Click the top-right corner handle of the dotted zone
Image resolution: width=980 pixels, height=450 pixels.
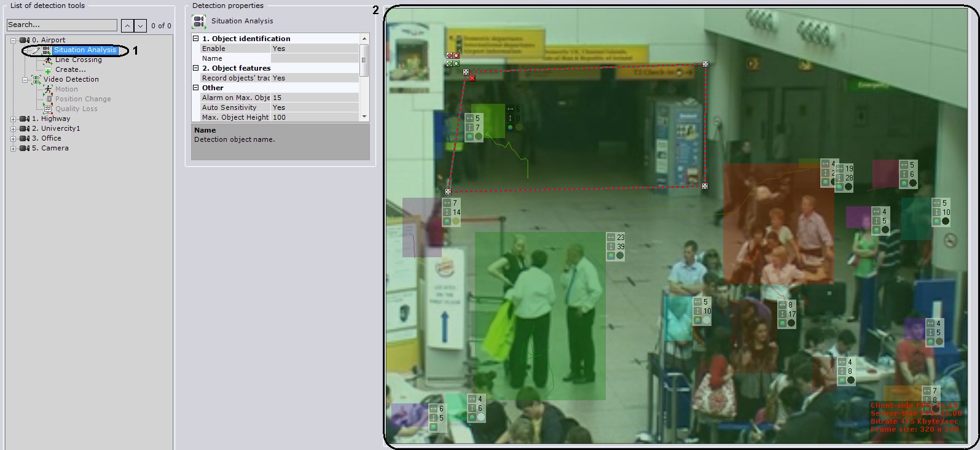pyautogui.click(x=705, y=64)
